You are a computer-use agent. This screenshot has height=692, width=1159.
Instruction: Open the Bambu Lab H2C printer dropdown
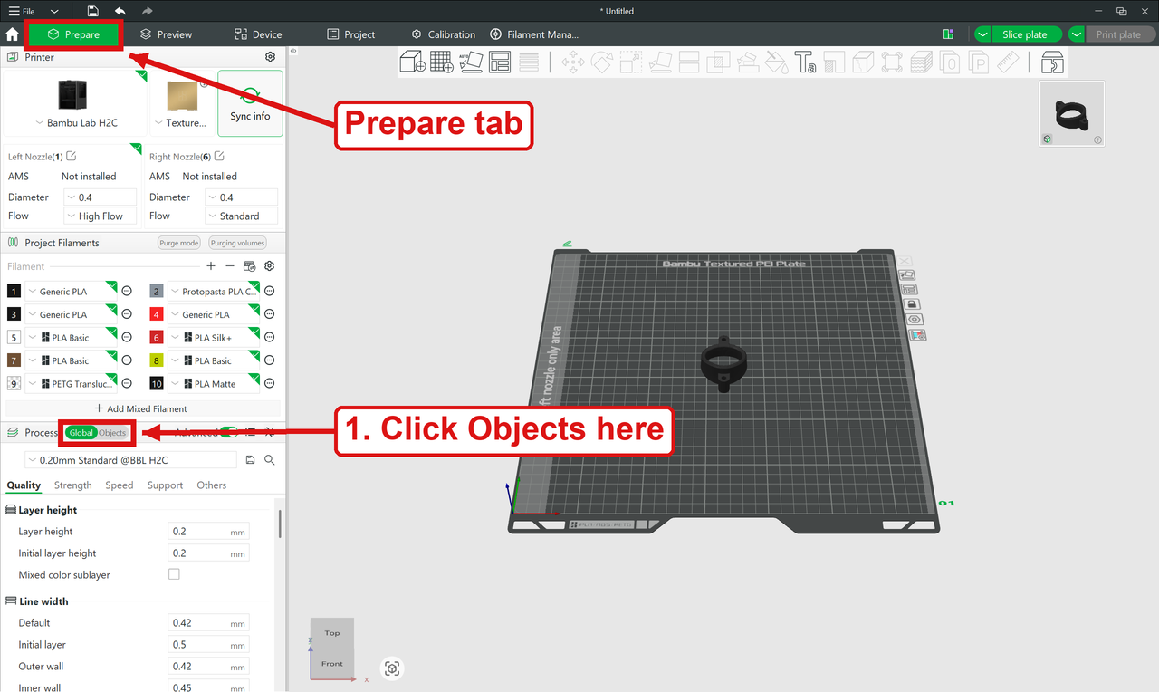coord(76,123)
